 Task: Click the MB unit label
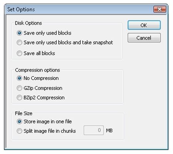click(x=109, y=130)
